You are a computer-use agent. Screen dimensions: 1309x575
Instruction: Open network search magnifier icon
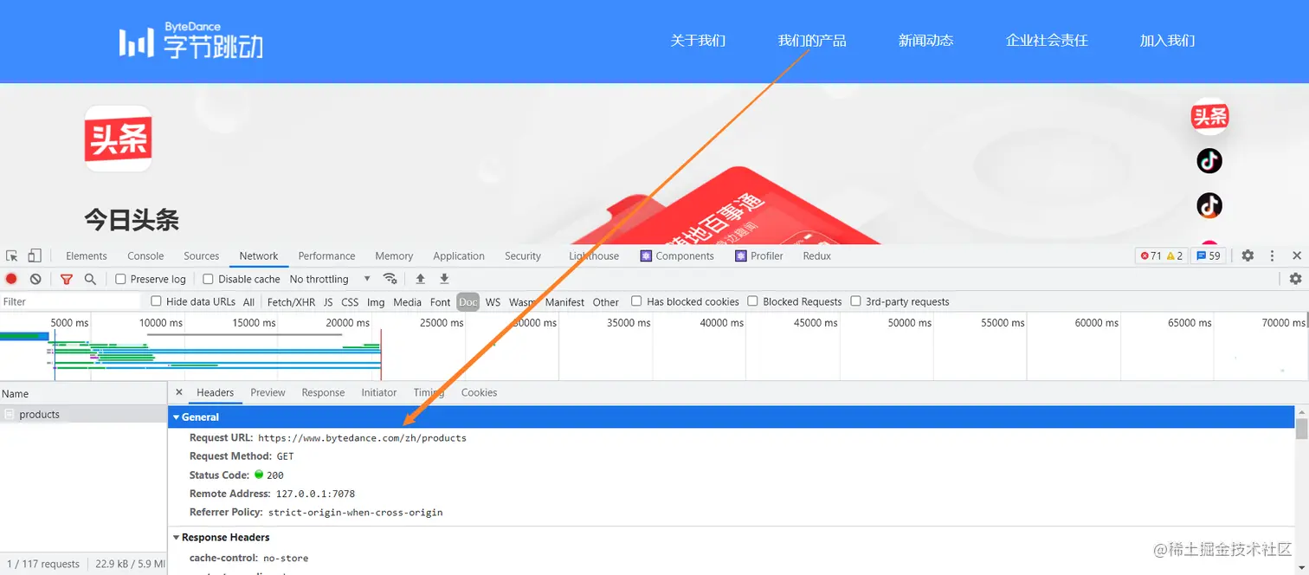[90, 279]
